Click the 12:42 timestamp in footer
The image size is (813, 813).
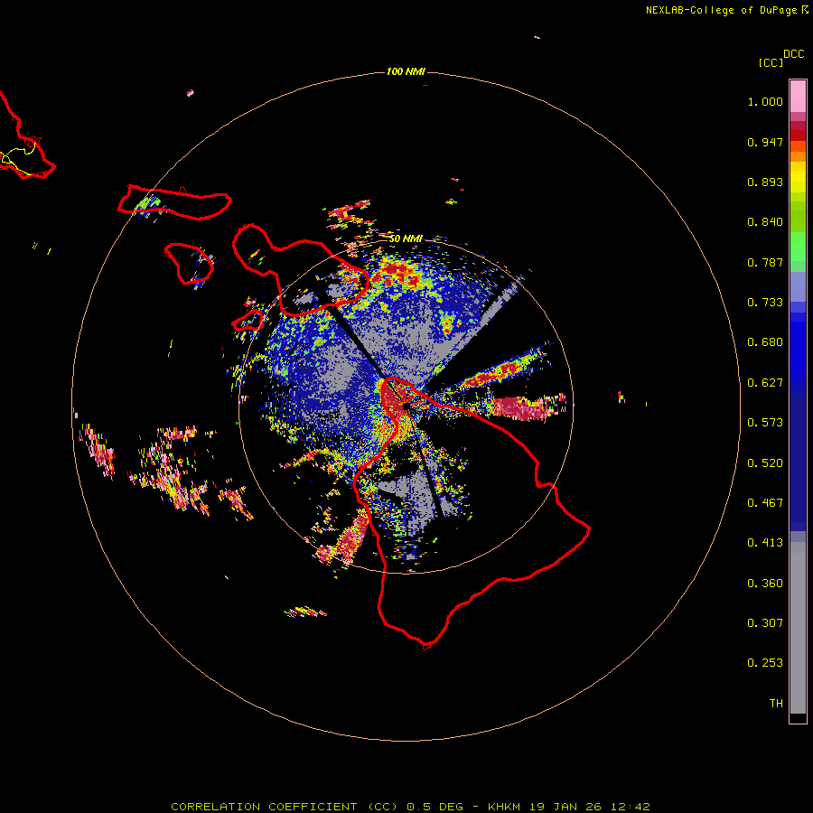[631, 807]
